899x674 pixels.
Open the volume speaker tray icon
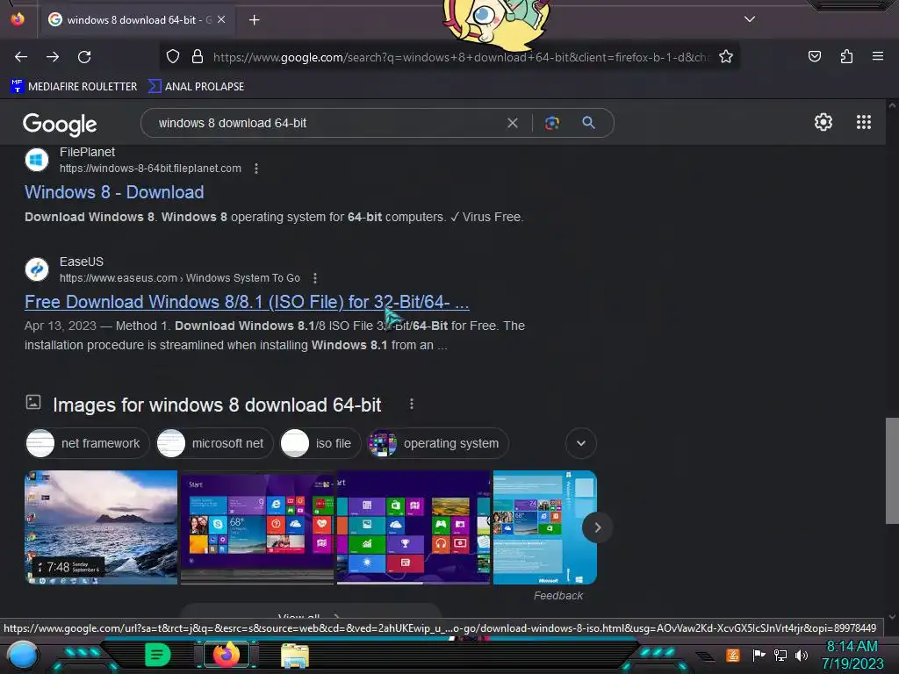[801, 655]
